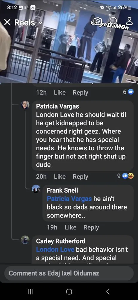
Task: Open the camera icon at top
Action: click(x=98, y=21)
